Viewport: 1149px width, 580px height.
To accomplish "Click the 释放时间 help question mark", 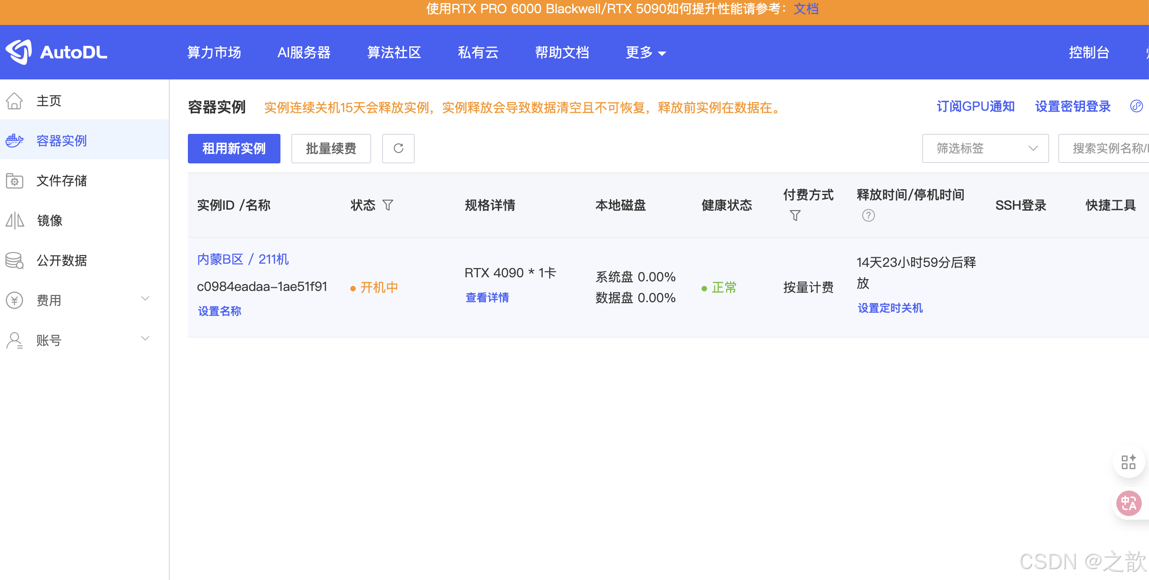I will tap(868, 216).
